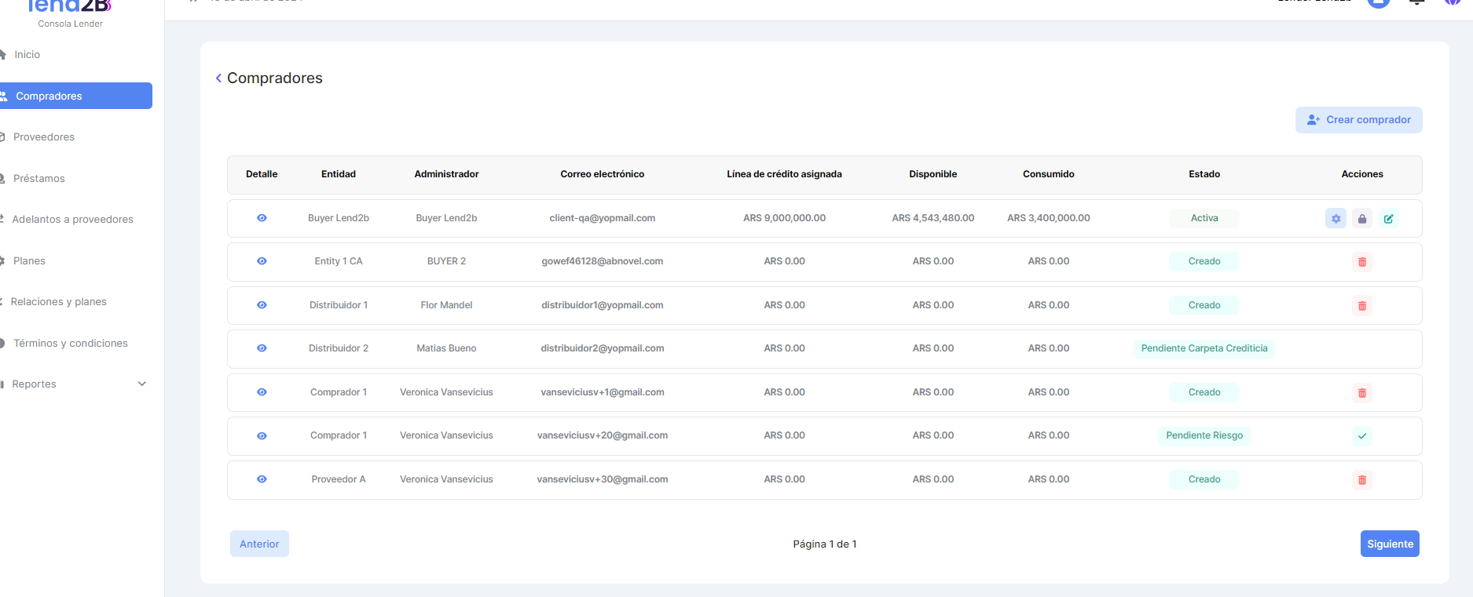This screenshot has height=597, width=1473.
Task: Open the Préstamos sidebar section
Action: coord(39,179)
